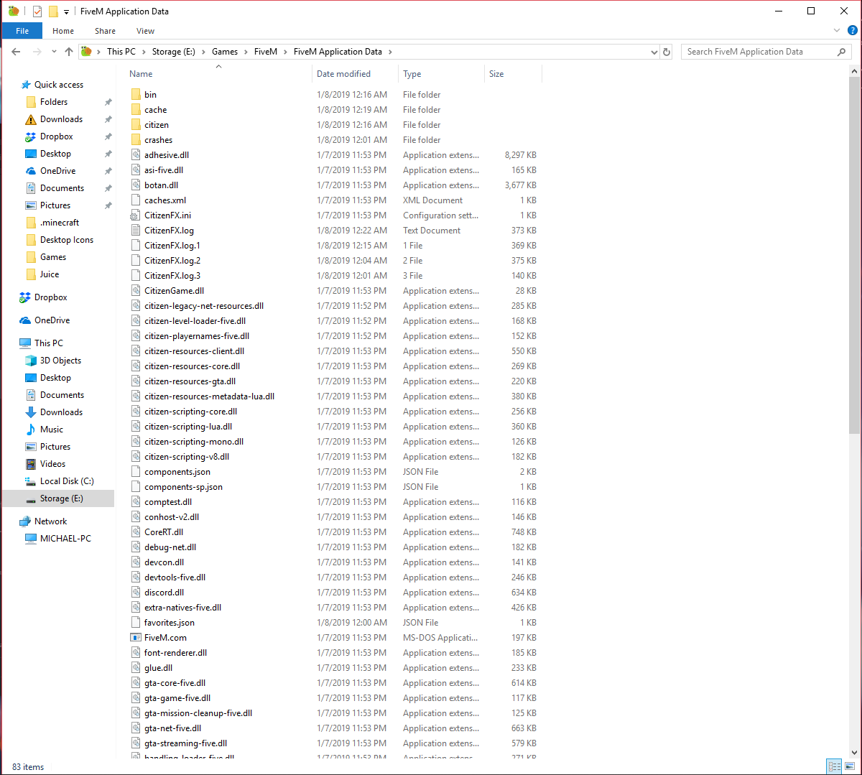Viewport: 862px width, 775px height.
Task: Select the CitizenFX.log text document icon
Action: pos(136,231)
